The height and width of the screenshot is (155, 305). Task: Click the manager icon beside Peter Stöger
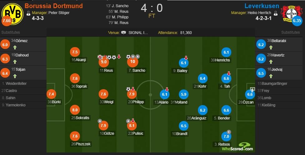(x=28, y=13)
